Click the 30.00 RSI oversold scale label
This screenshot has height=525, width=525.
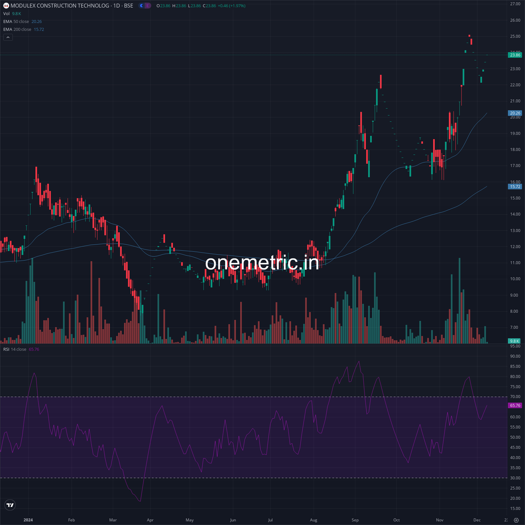tap(514, 478)
